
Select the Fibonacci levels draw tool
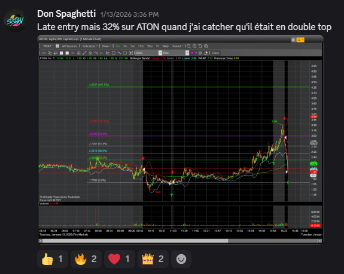tap(108, 53)
